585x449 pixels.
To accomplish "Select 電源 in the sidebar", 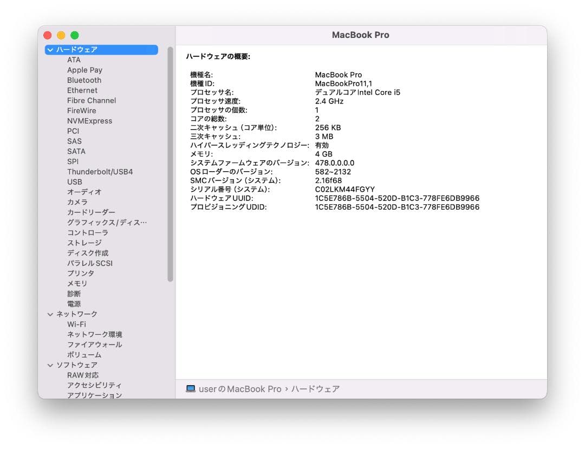I will 74,304.
